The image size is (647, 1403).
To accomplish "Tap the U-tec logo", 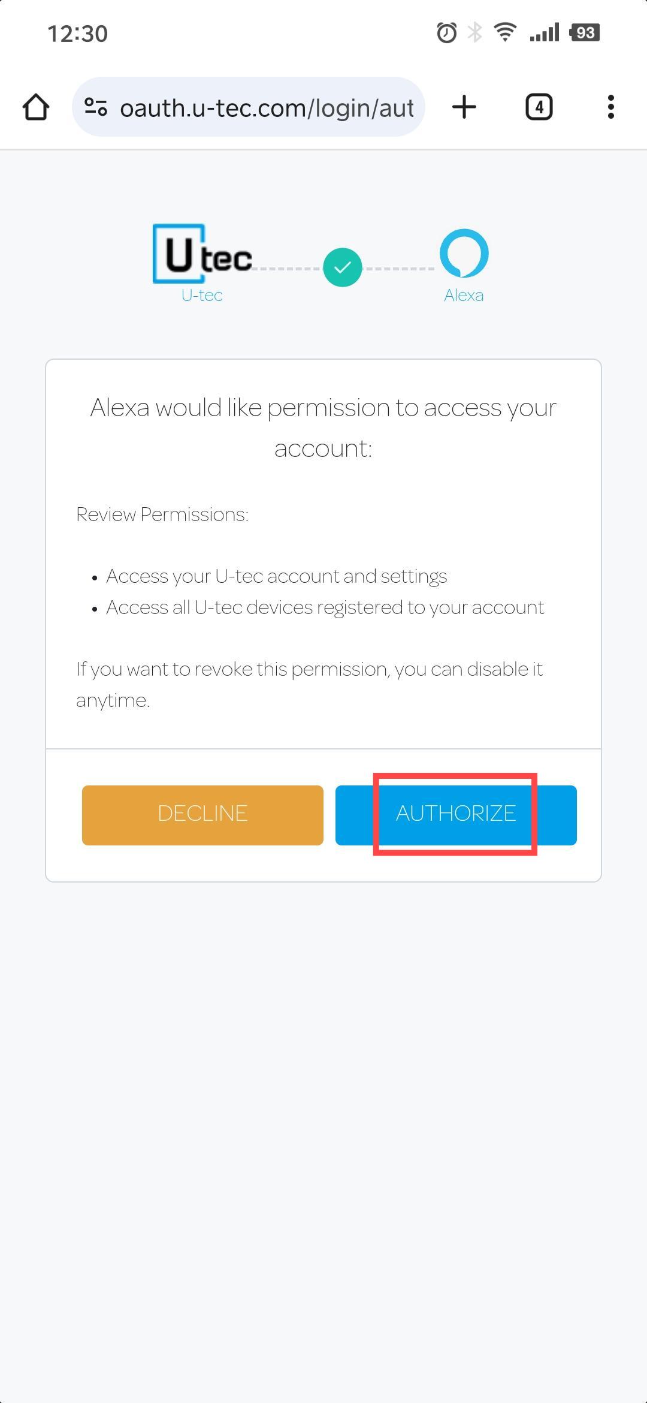I will click(202, 254).
